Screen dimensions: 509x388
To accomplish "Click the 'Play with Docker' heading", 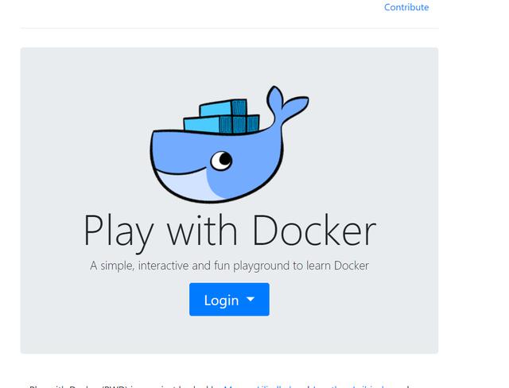I will (230, 233).
